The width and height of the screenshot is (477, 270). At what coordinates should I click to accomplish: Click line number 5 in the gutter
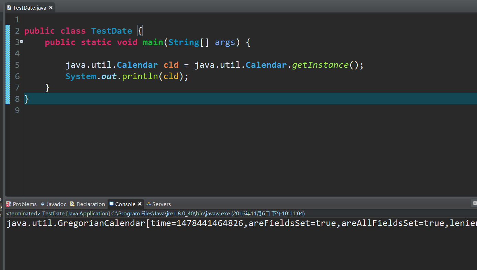tap(17, 65)
